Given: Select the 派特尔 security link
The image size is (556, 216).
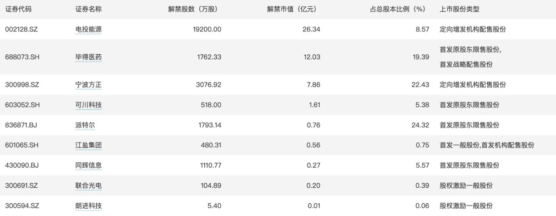Looking at the screenshot, I should (x=85, y=125).
